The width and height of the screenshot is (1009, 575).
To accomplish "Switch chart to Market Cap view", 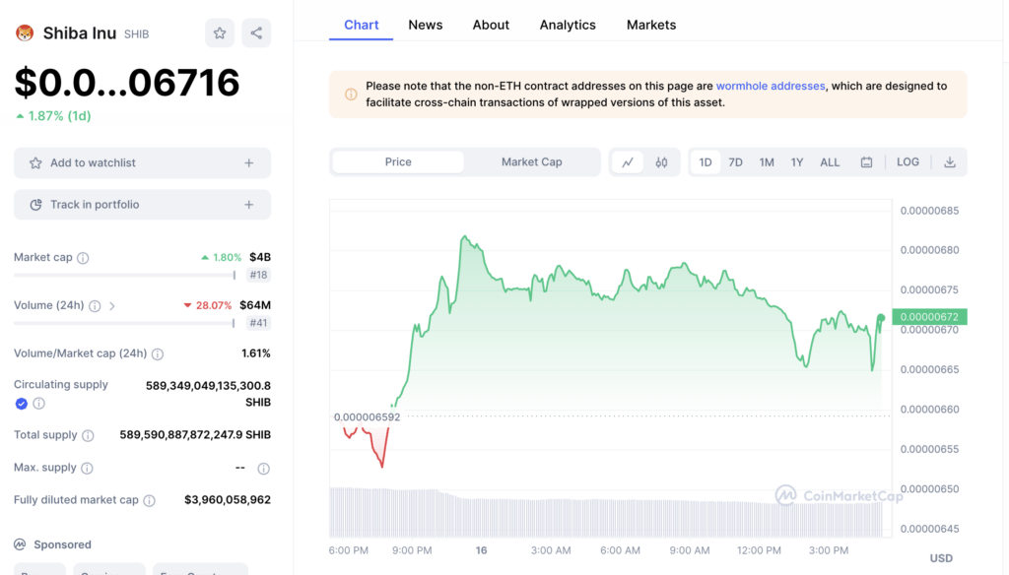I will pos(531,162).
